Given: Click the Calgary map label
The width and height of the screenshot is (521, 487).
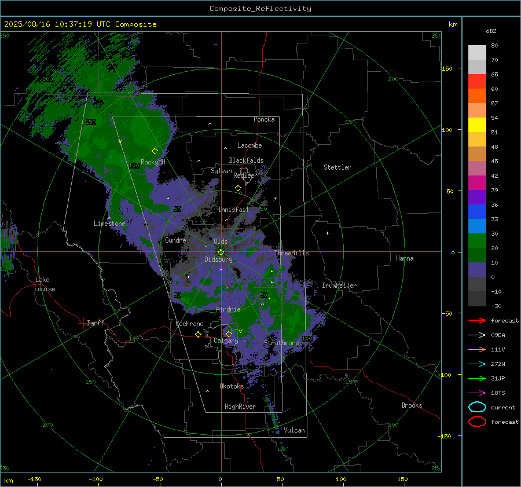Looking at the screenshot, I should (x=226, y=340).
